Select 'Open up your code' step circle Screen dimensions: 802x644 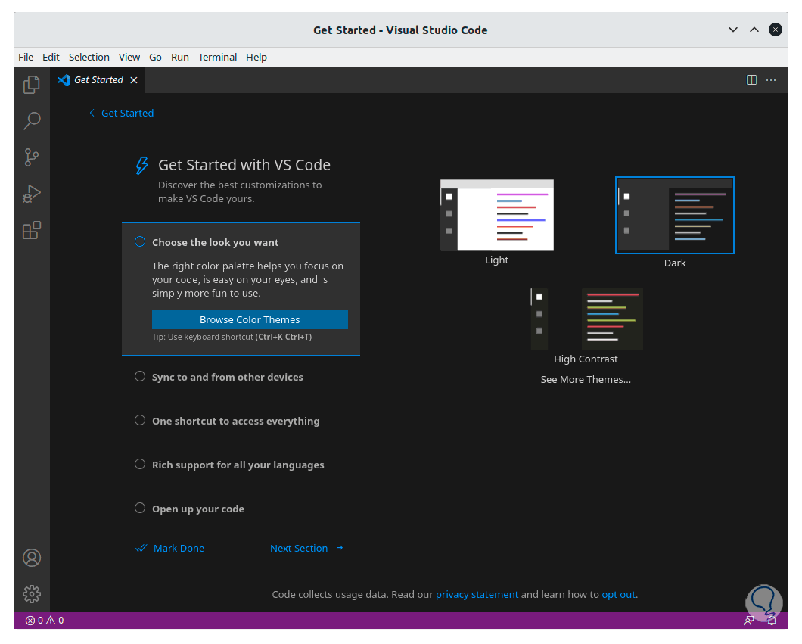(x=140, y=508)
